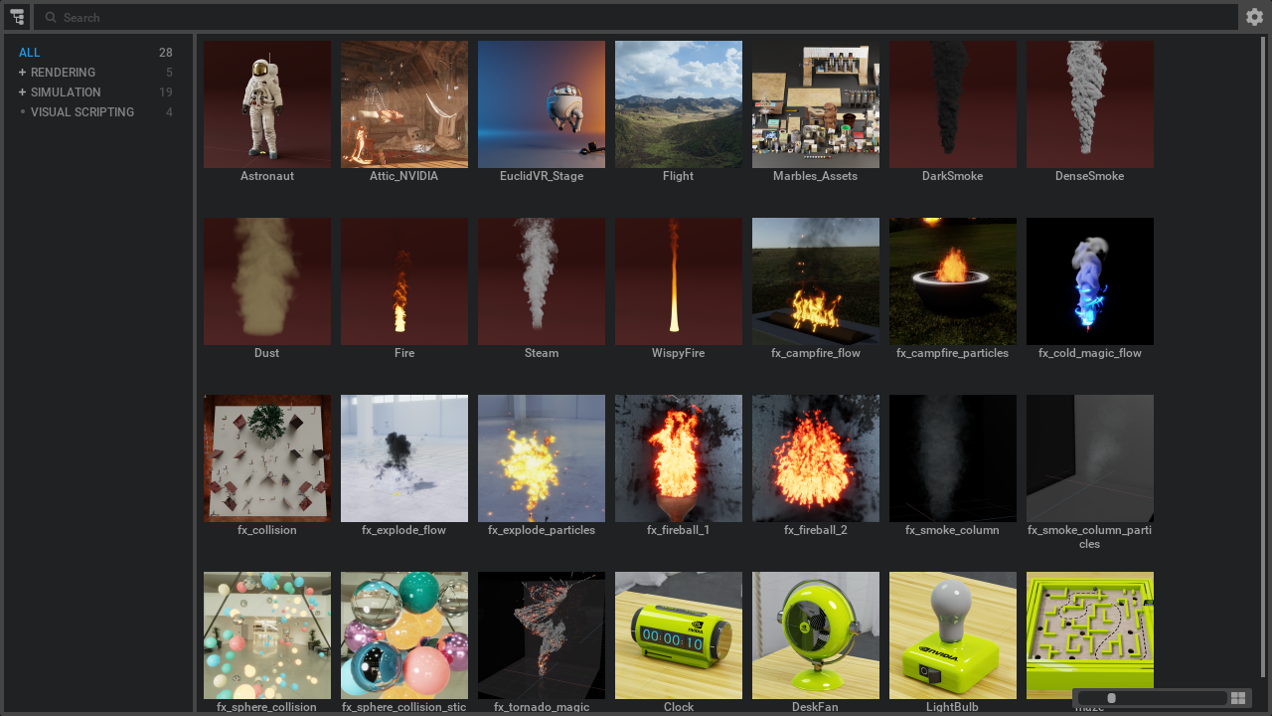This screenshot has height=716, width=1272.
Task: Open the gear settings menu
Action: pyautogui.click(x=1254, y=17)
